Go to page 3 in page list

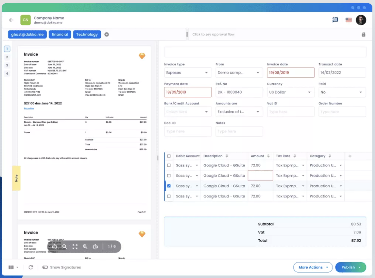7,65
